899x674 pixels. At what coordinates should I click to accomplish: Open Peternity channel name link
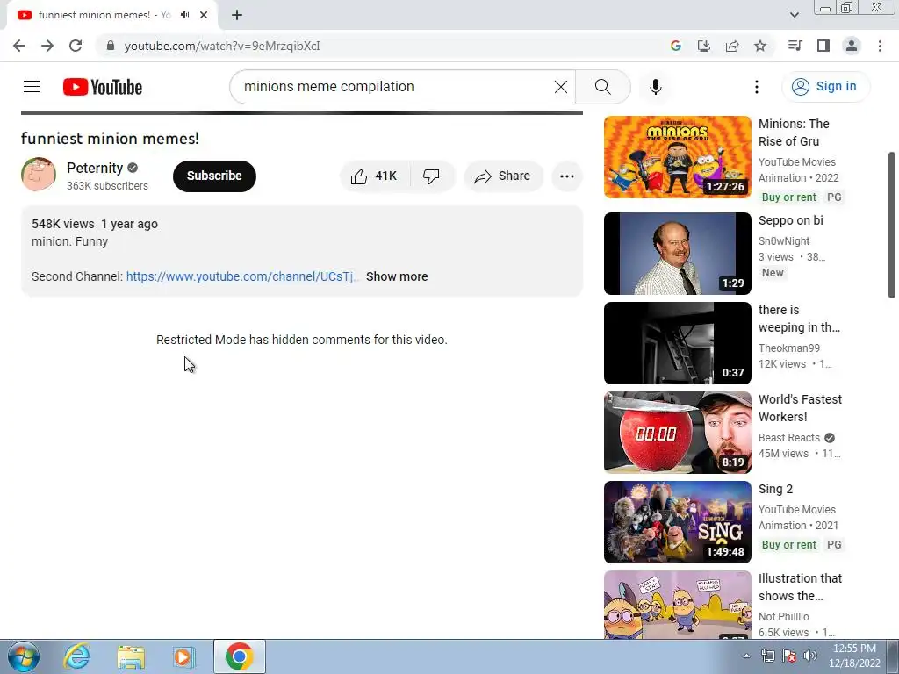click(x=95, y=168)
